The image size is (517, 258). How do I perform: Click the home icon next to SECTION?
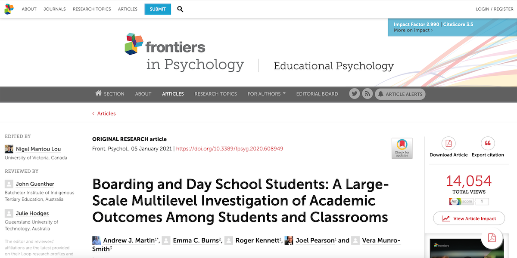pyautogui.click(x=98, y=93)
